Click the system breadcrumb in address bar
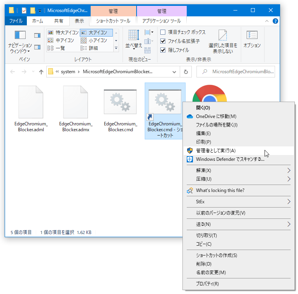This screenshot has width=298, height=294. (x=68, y=72)
